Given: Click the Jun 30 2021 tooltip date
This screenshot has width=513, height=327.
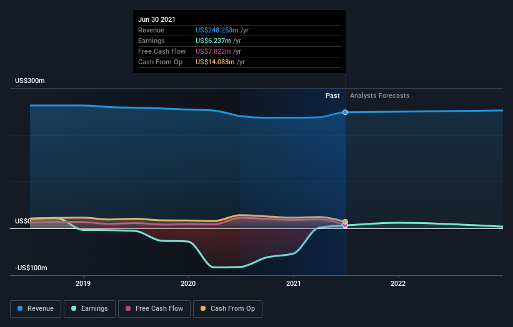Looking at the screenshot, I should coord(157,19).
